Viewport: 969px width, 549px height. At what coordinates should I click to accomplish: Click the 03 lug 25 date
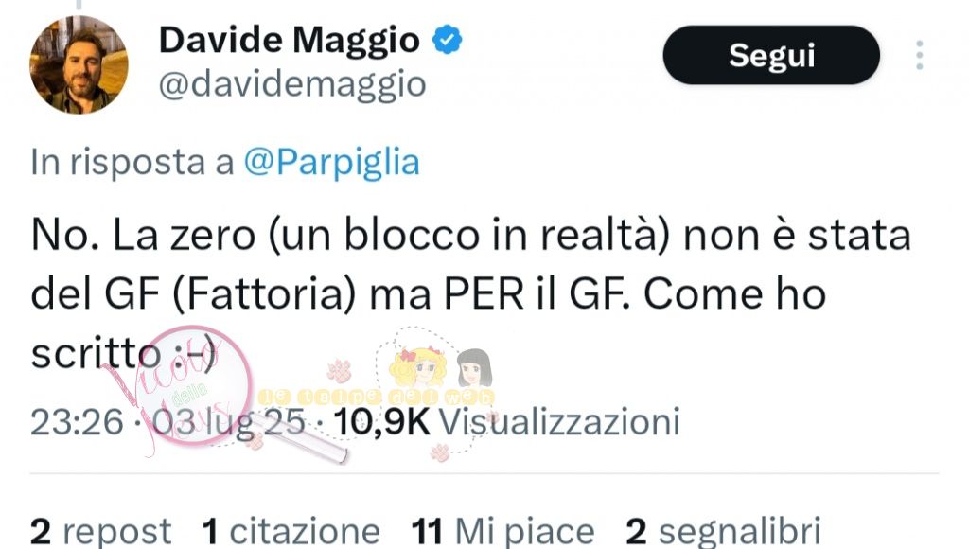pyautogui.click(x=229, y=421)
